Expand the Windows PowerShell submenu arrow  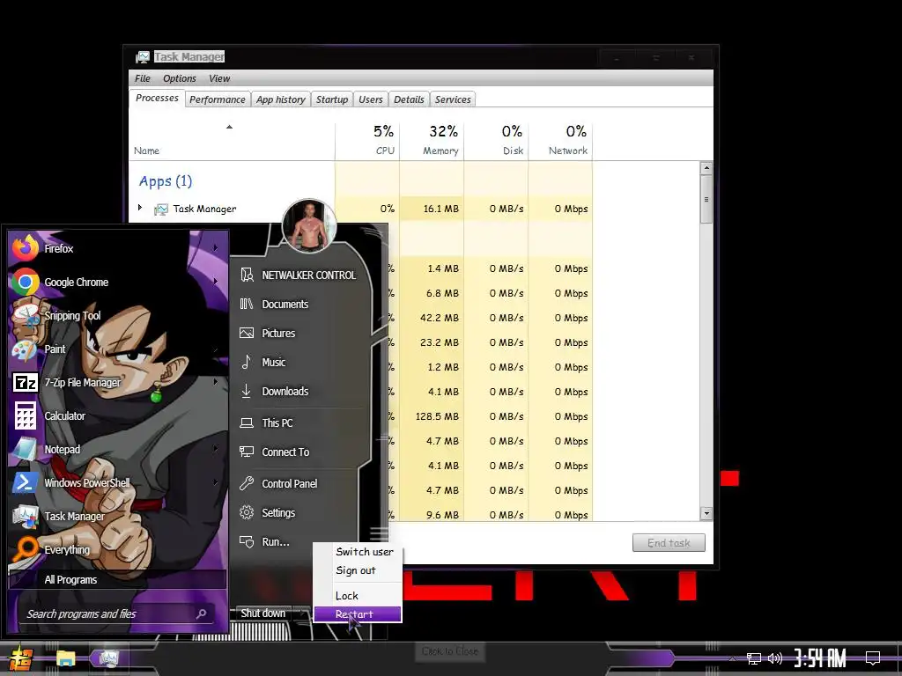point(216,482)
